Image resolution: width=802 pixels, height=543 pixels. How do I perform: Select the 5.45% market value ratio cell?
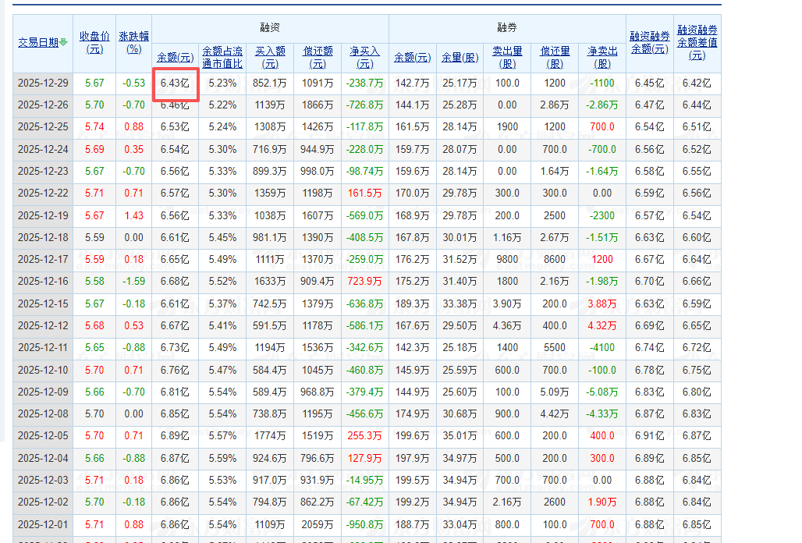(x=222, y=238)
